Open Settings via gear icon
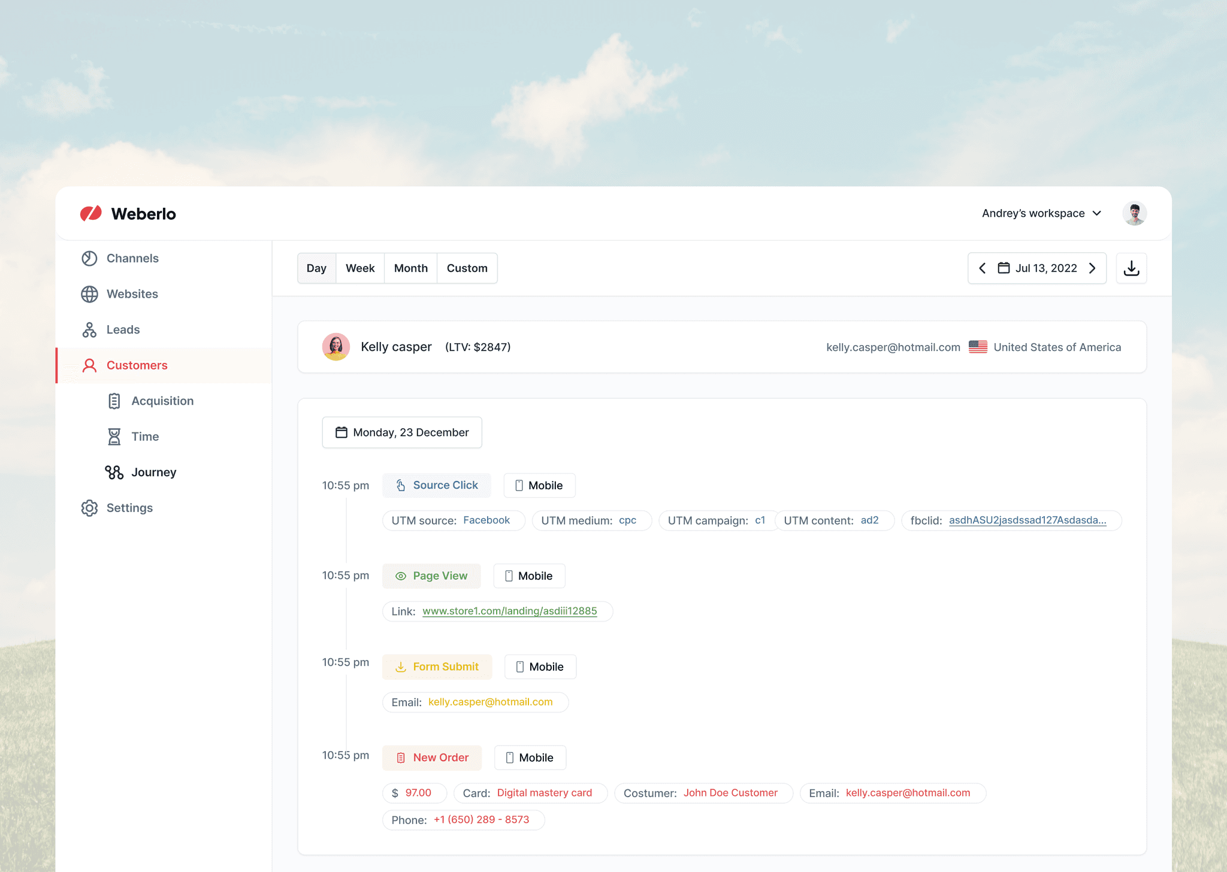The width and height of the screenshot is (1227, 872). (x=89, y=508)
